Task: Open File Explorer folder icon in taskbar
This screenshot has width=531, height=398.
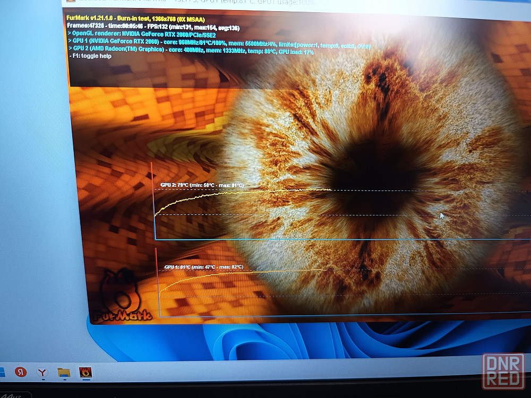Action: [64, 373]
